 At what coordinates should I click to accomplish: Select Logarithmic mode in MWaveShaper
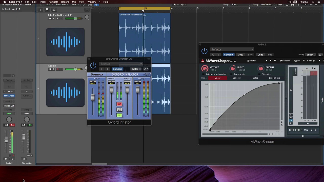[274, 78]
